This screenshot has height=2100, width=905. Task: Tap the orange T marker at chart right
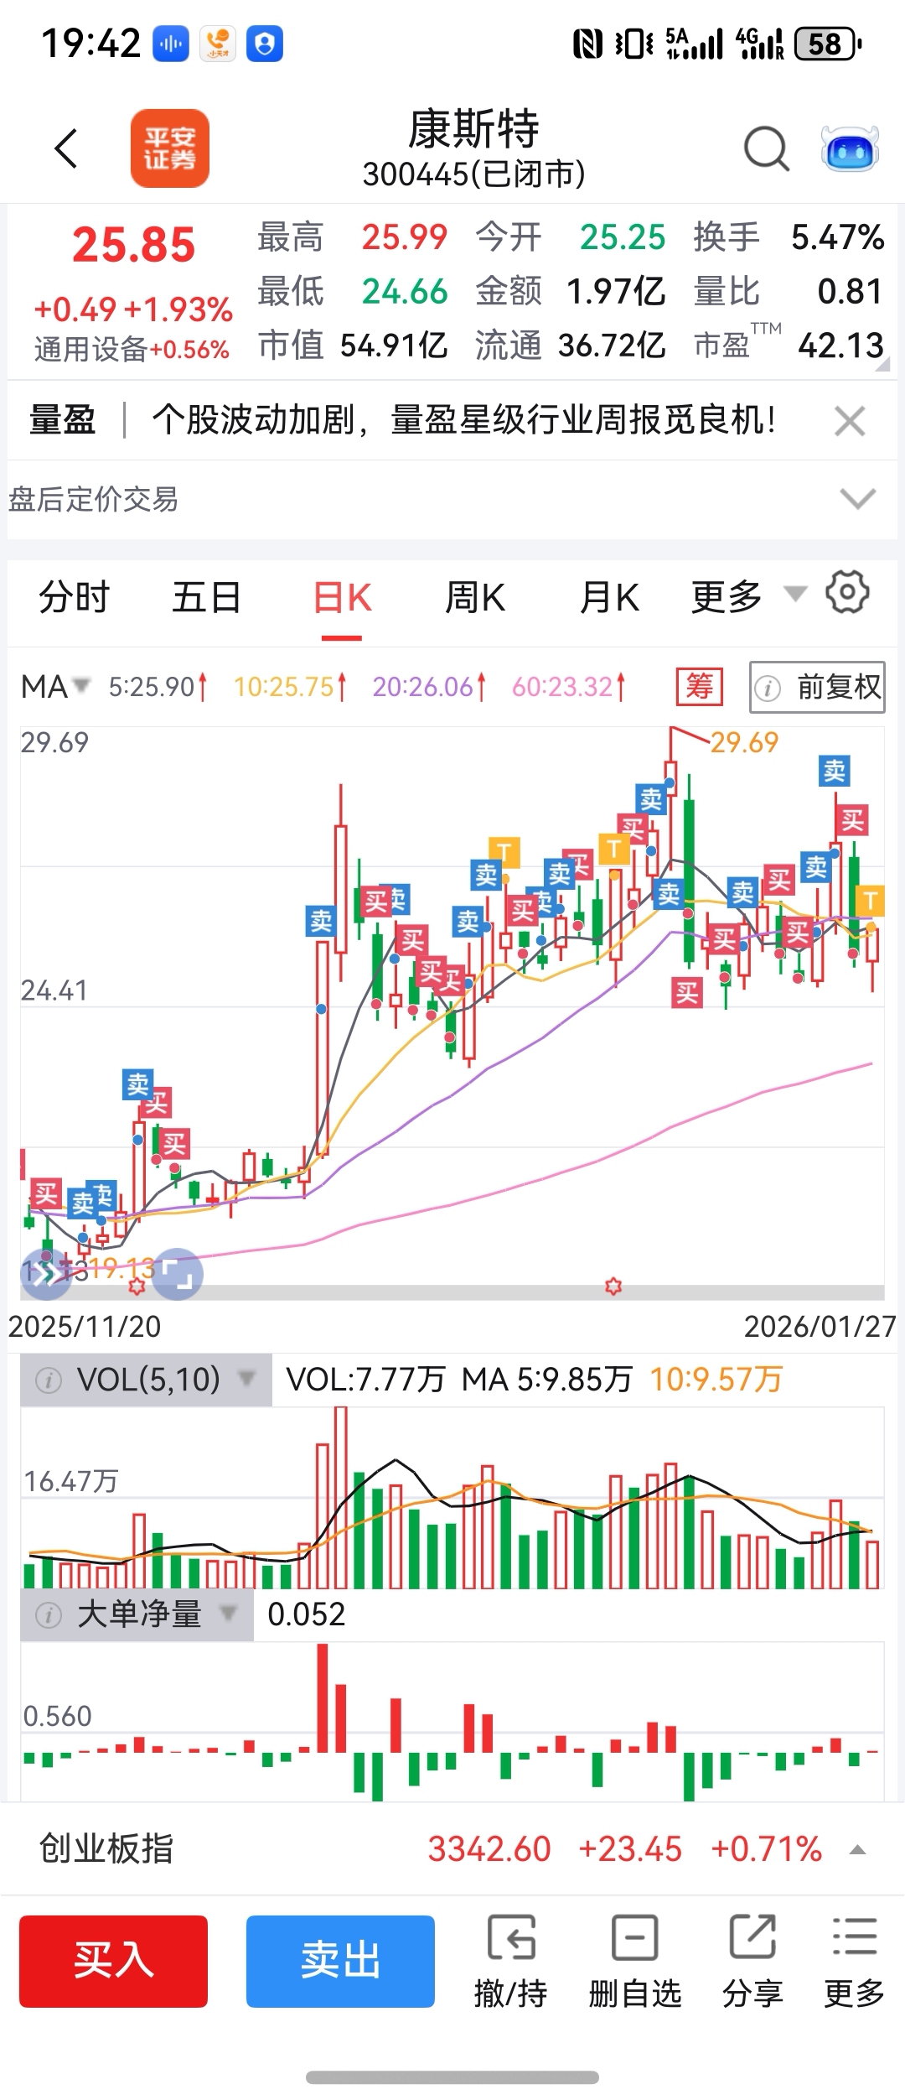coord(870,901)
